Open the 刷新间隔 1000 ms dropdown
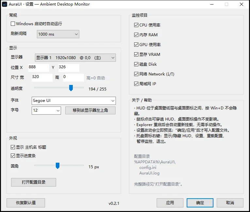Screen dimensions: 250x212 click(x=58, y=34)
